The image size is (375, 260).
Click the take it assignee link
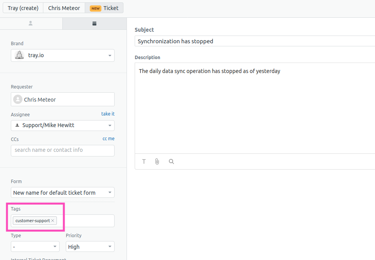(108, 114)
